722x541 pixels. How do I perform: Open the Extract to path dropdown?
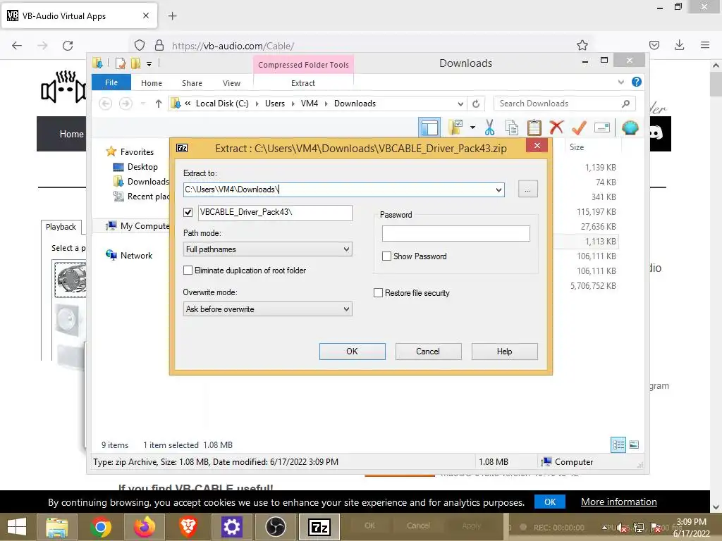pyautogui.click(x=498, y=189)
